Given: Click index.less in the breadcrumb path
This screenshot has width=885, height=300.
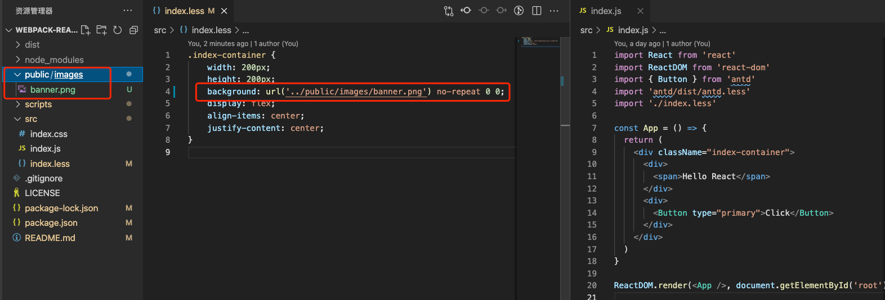Looking at the screenshot, I should click(x=211, y=30).
